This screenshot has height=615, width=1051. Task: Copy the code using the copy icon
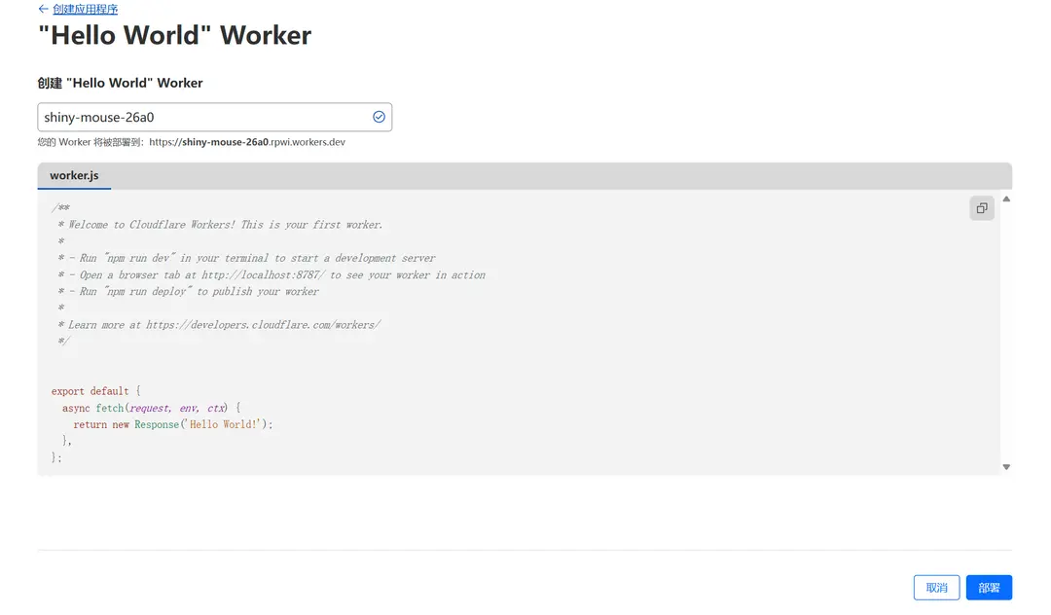982,208
